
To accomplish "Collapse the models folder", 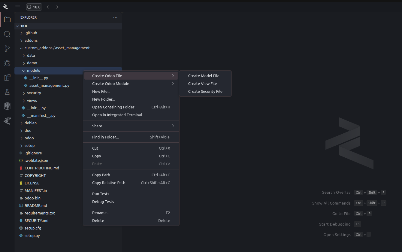I will pyautogui.click(x=33, y=71).
